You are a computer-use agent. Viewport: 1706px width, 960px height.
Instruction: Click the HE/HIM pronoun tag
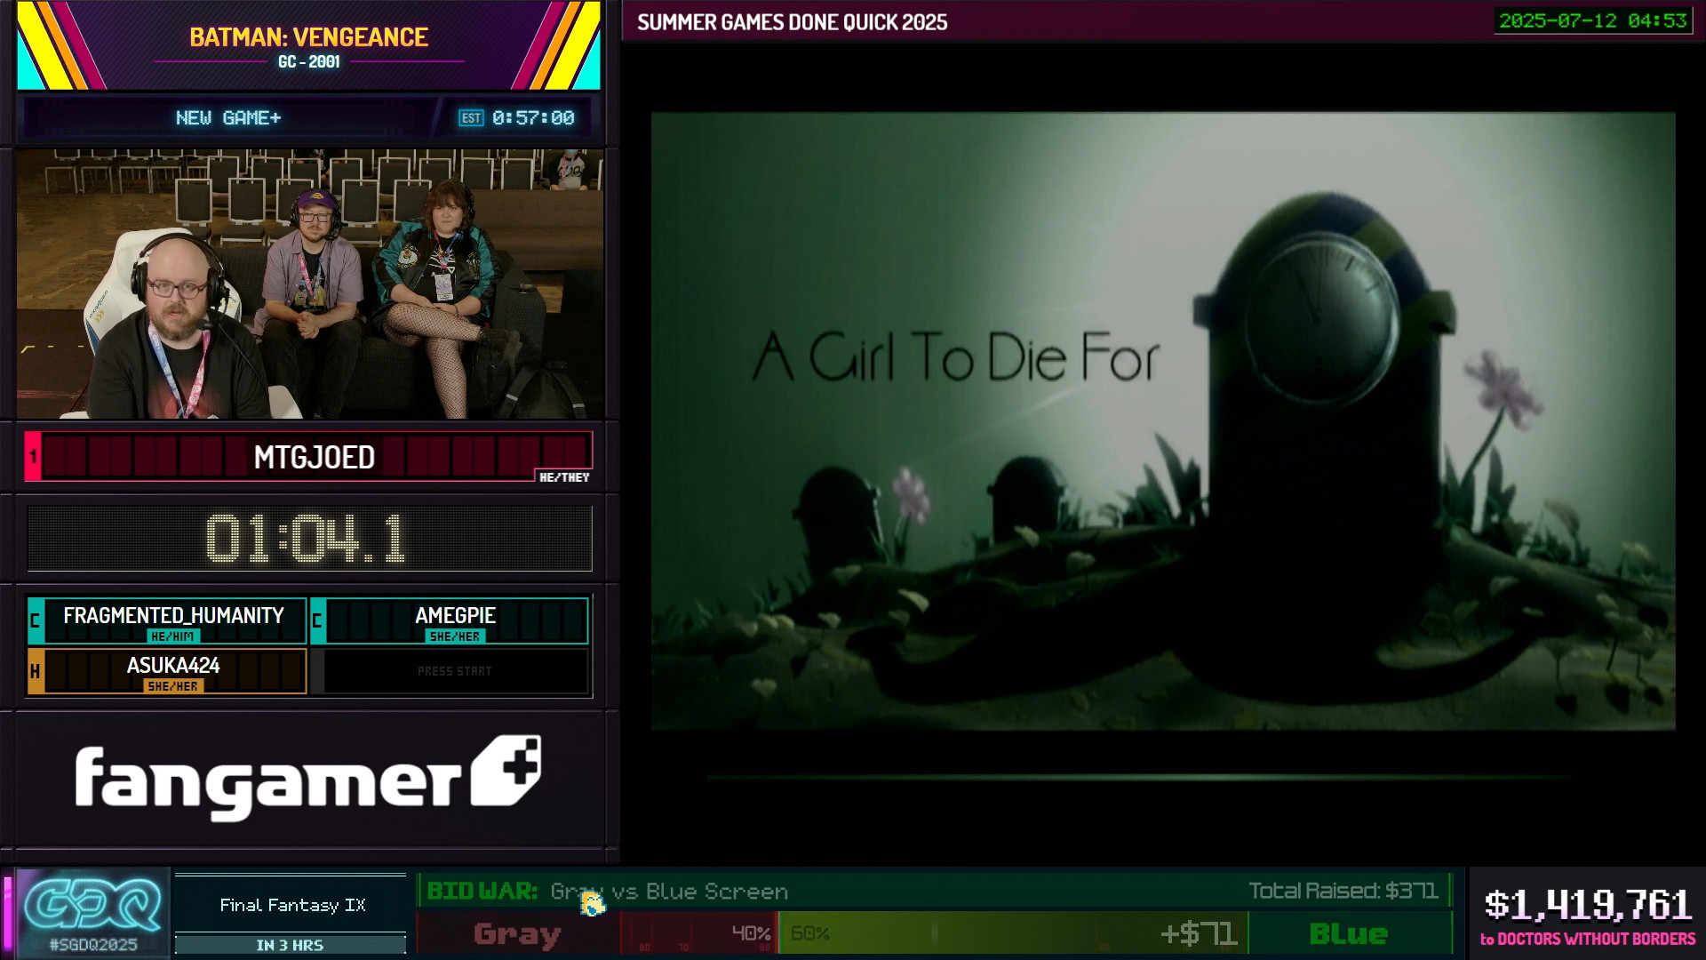(x=172, y=636)
